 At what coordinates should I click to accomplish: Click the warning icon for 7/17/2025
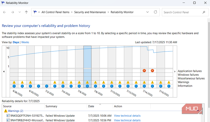click(x=169, y=82)
